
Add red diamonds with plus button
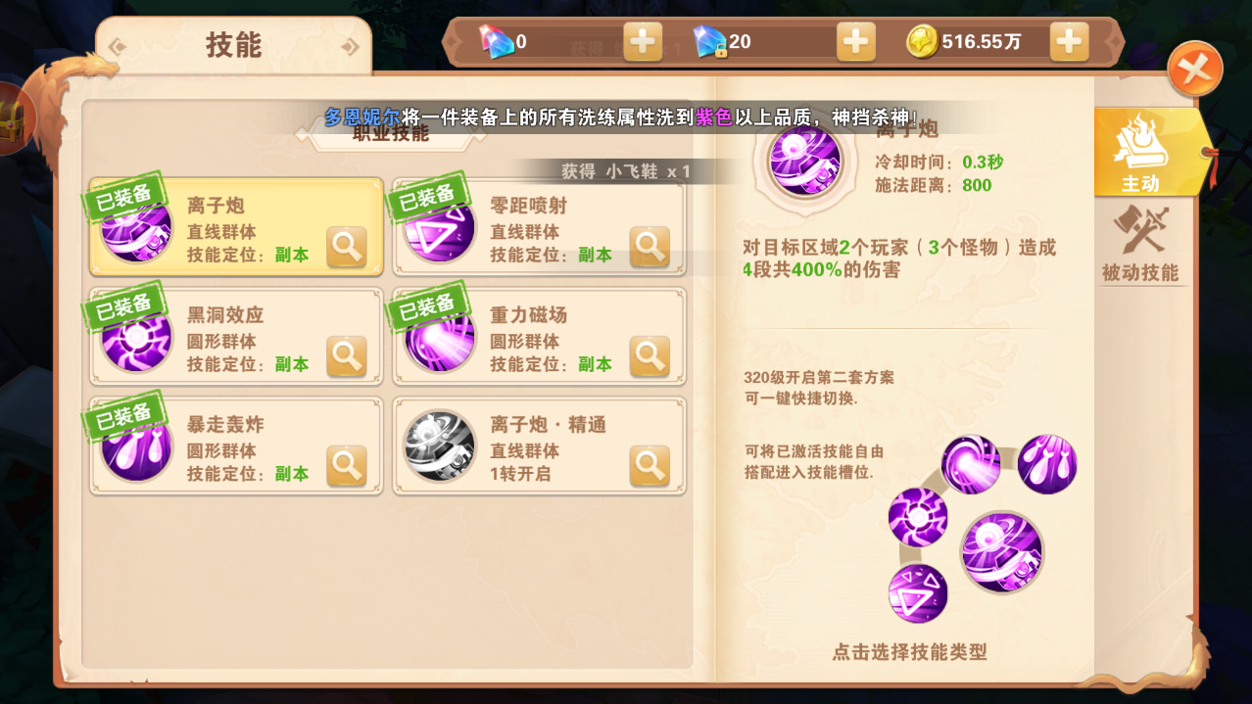pos(643,41)
